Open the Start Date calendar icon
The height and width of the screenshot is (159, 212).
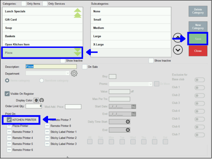click(x=134, y=107)
